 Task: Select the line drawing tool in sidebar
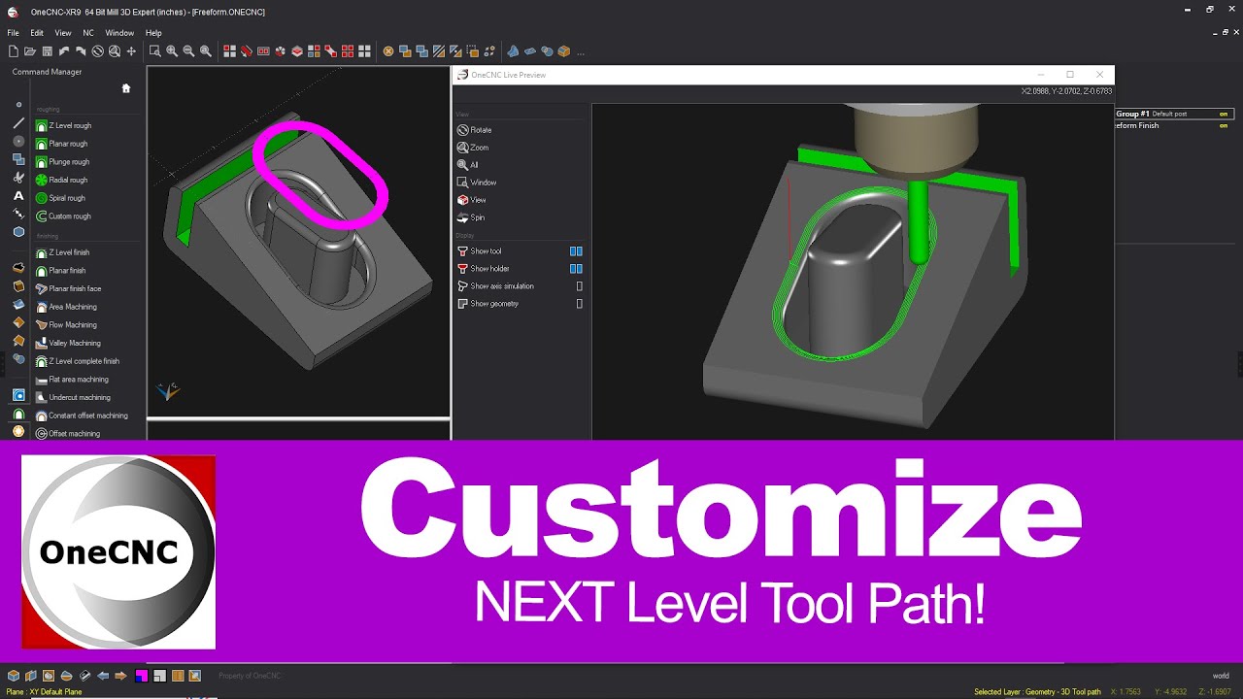18,123
